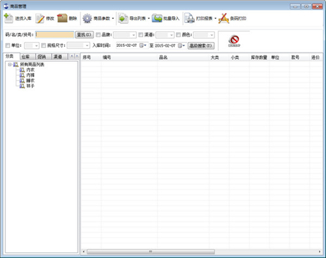326x258 pixels.
Task: Click the 条码打印 barcode print icon
Action: tap(224, 18)
